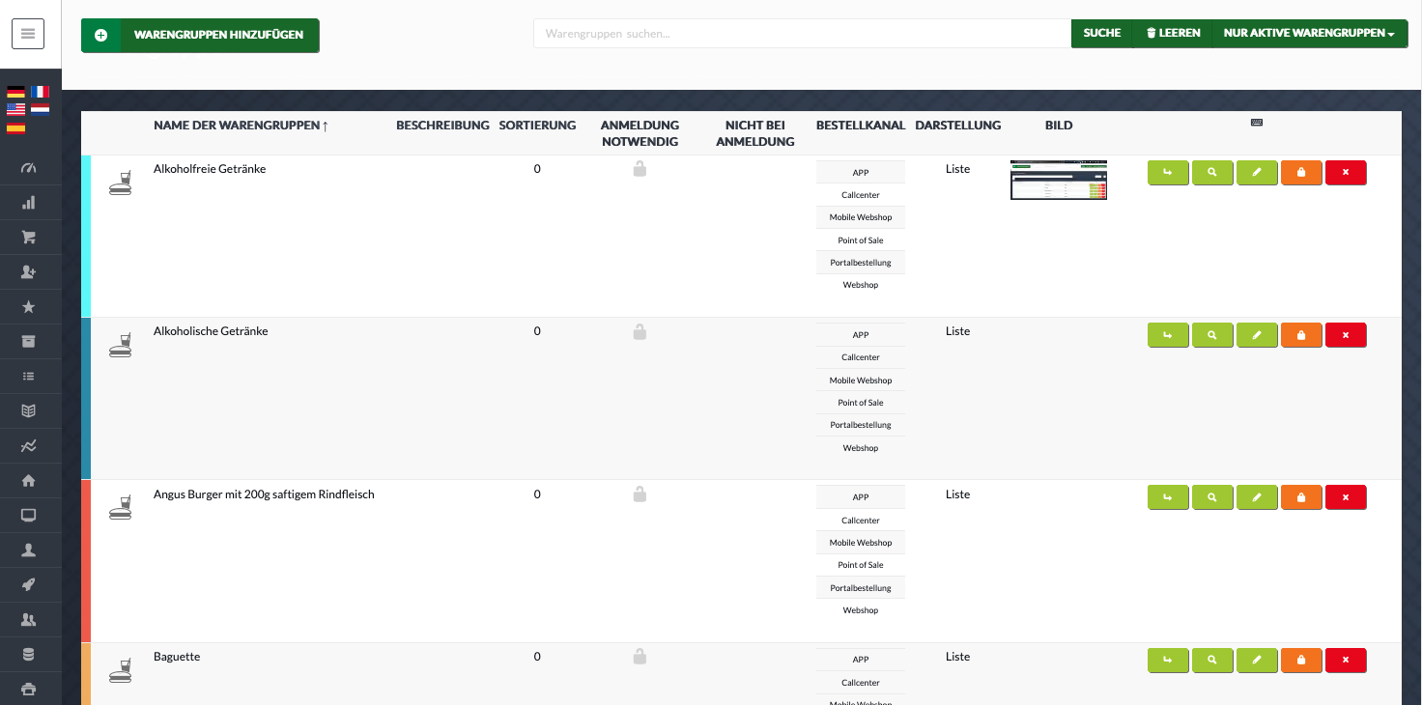
Task: Switch language to French flag
Action: [x=40, y=92]
